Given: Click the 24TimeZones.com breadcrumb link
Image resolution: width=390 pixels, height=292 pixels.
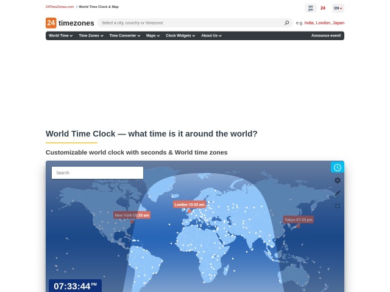Looking at the screenshot, I should coord(60,7).
